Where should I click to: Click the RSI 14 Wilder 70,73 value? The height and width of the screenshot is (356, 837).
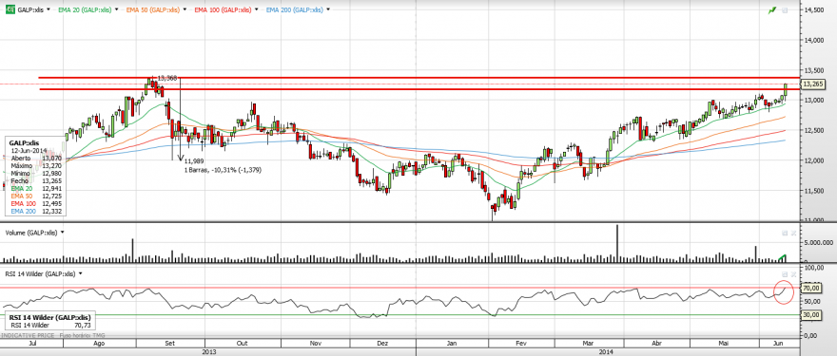point(83,325)
